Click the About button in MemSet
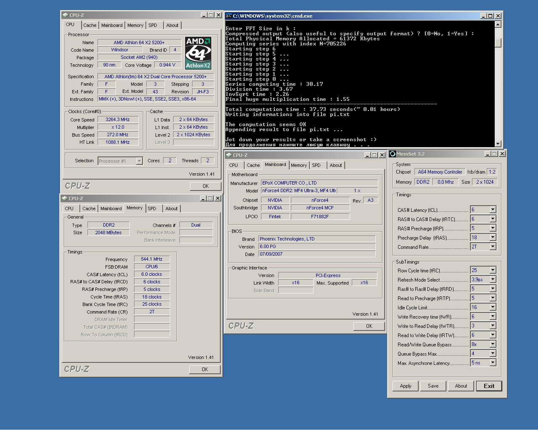The width and height of the screenshot is (538, 433). tap(461, 386)
